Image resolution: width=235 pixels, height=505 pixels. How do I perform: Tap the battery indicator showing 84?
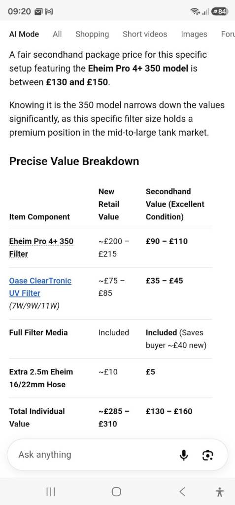click(x=220, y=12)
